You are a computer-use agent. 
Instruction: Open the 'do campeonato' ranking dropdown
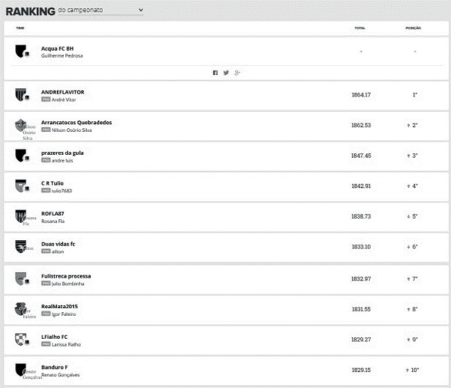click(x=101, y=10)
